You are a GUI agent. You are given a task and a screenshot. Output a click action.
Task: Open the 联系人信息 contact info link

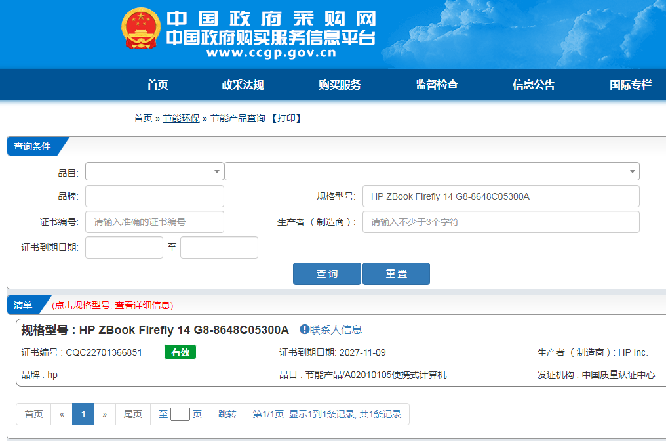(336, 329)
